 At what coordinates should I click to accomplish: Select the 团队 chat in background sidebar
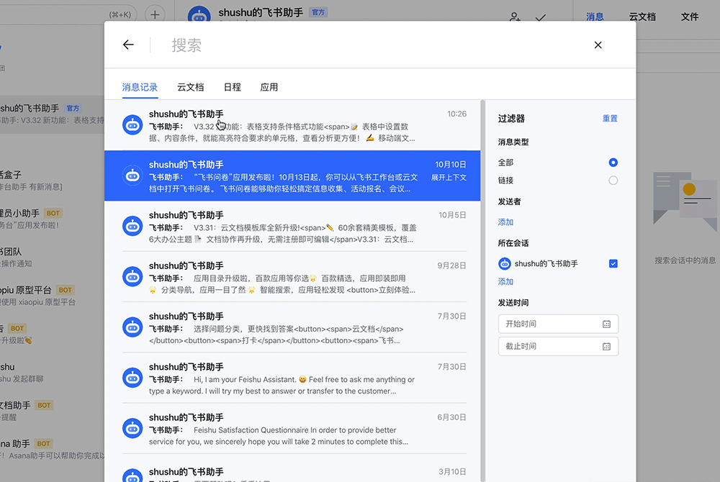pyautogui.click(x=52, y=258)
